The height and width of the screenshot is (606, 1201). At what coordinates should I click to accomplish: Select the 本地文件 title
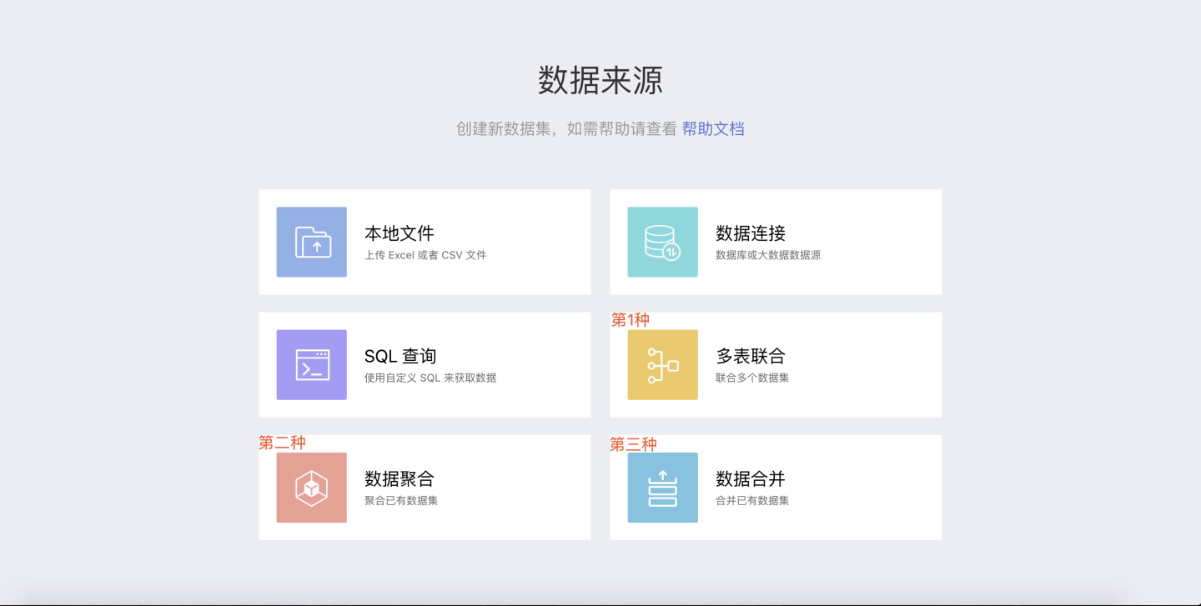(x=399, y=233)
